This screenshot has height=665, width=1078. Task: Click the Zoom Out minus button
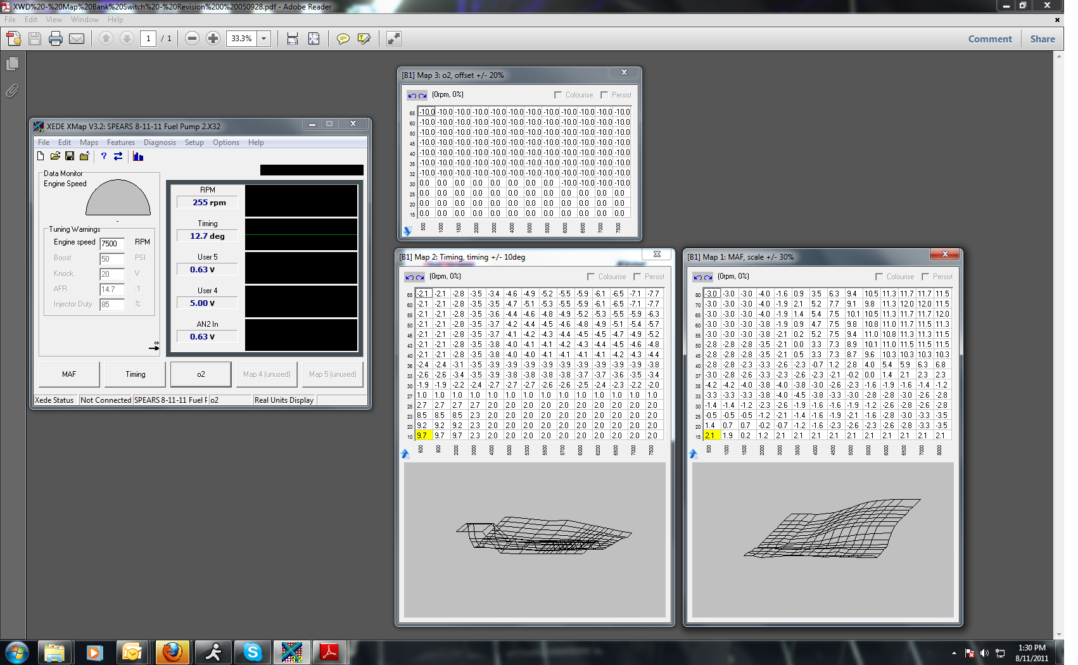(192, 39)
